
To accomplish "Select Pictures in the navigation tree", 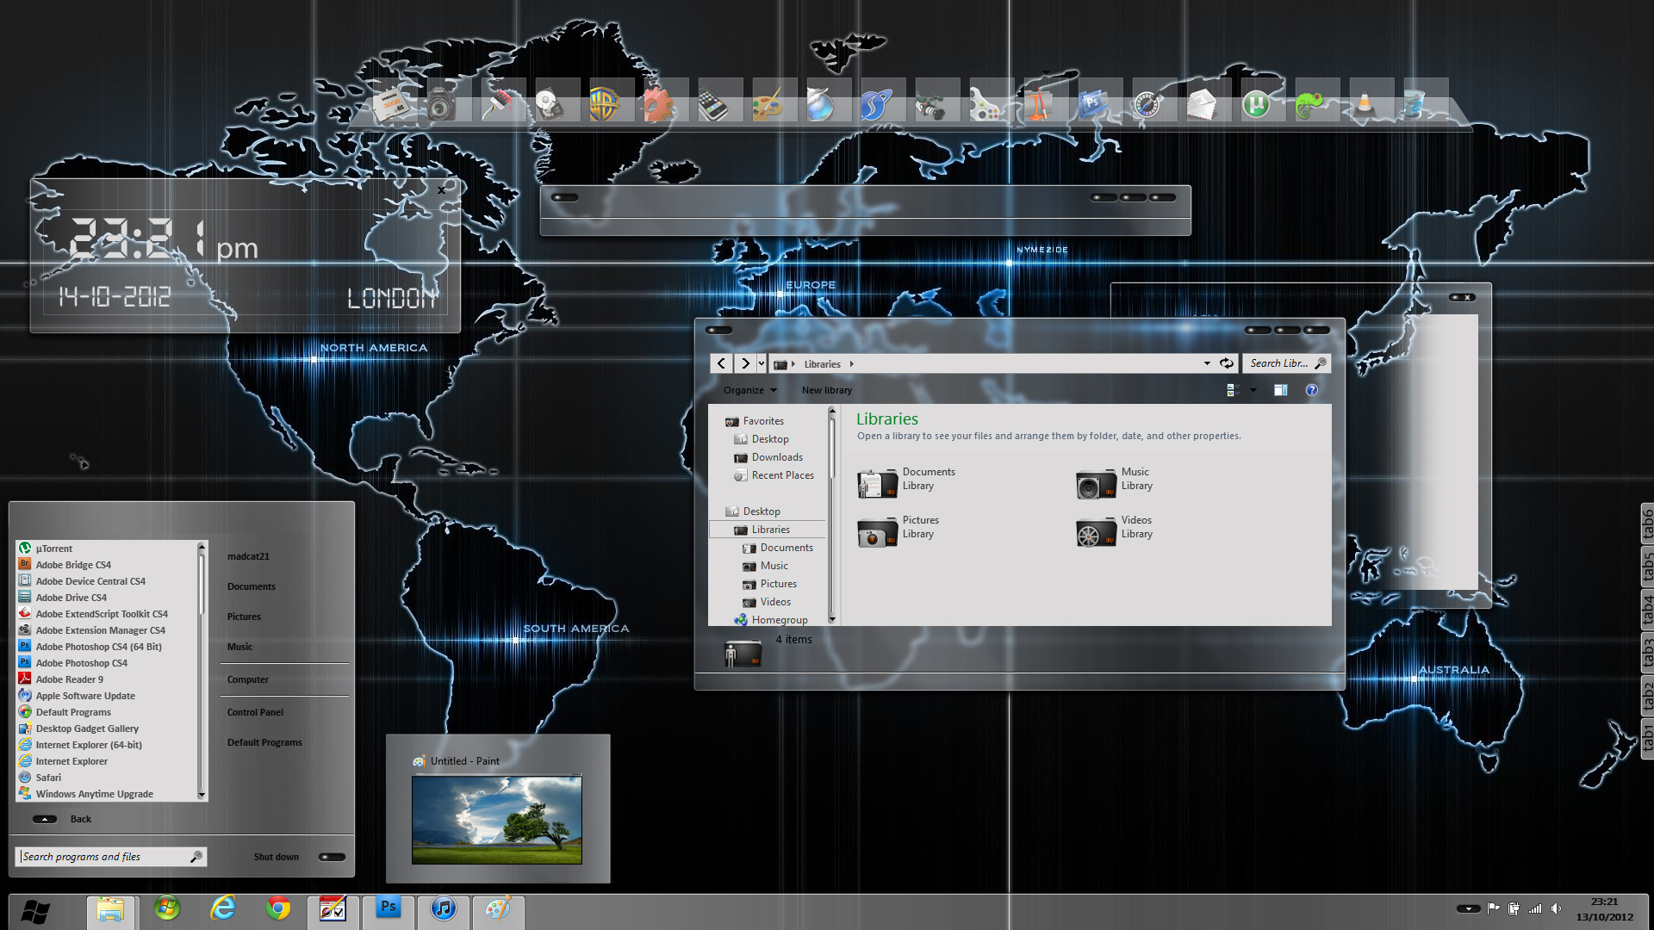I will (x=778, y=584).
